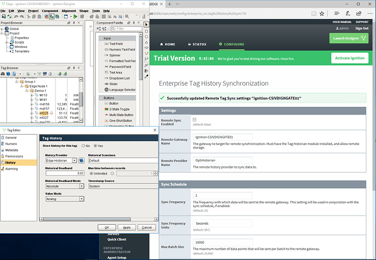376x260 pixels.
Task: Click the Tag Browser vertical scrollbar
Action: click(81, 100)
